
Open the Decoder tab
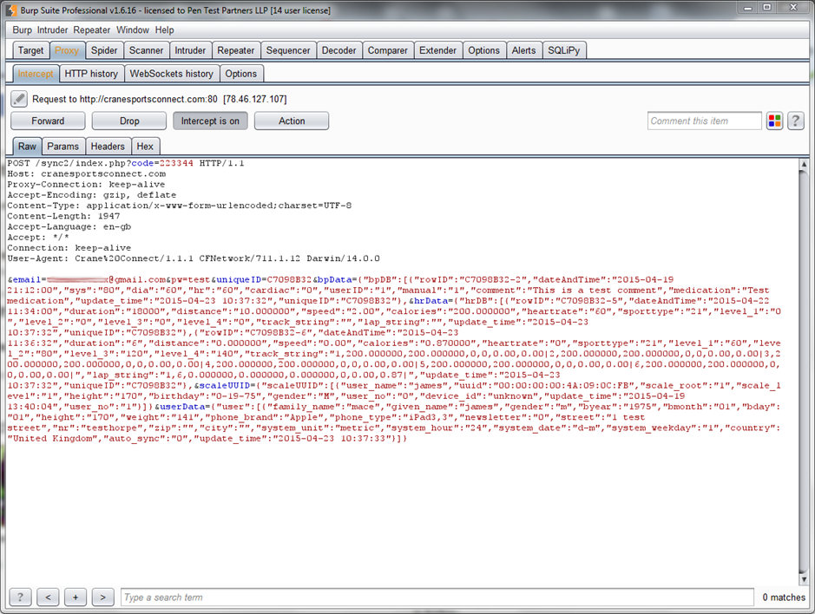tap(338, 50)
